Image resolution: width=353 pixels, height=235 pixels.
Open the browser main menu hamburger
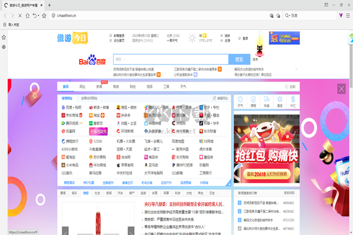[x=348, y=15]
